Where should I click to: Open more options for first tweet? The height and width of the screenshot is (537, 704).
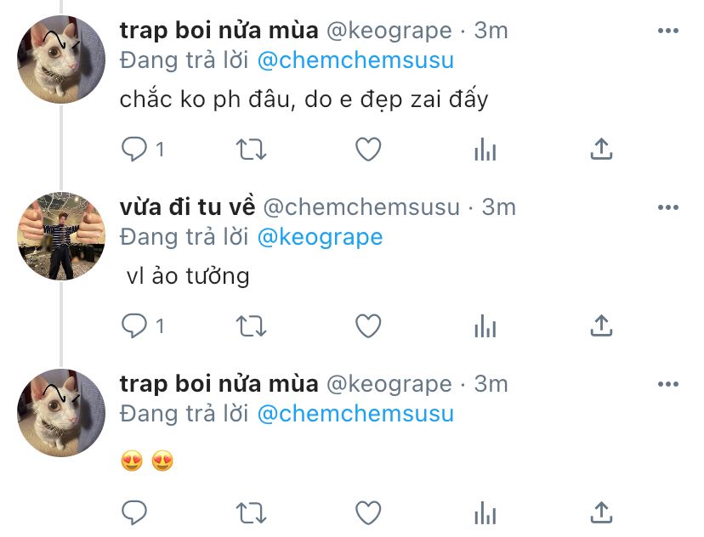point(668,31)
